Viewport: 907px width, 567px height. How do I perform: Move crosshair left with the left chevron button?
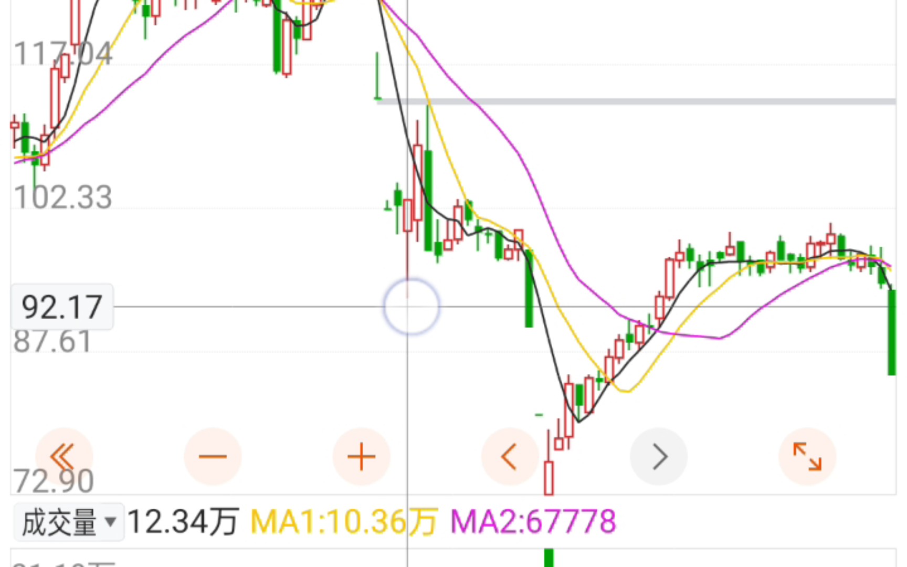[510, 456]
